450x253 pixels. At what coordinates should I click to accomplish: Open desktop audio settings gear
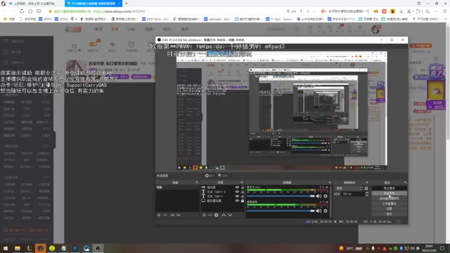click(x=326, y=211)
